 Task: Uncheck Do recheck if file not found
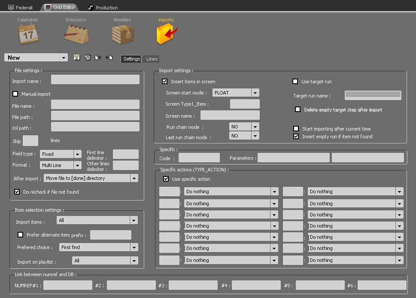[x=17, y=192]
